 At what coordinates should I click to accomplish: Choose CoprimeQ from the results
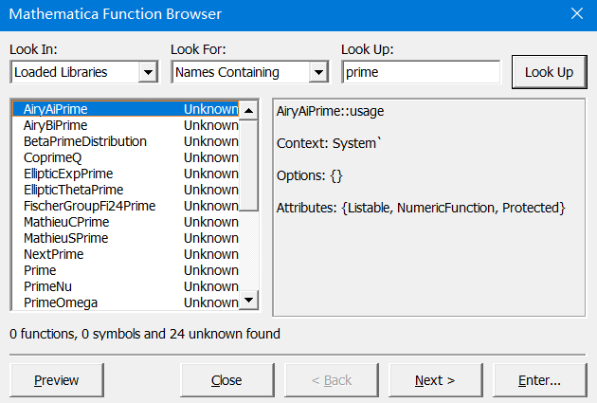53,157
